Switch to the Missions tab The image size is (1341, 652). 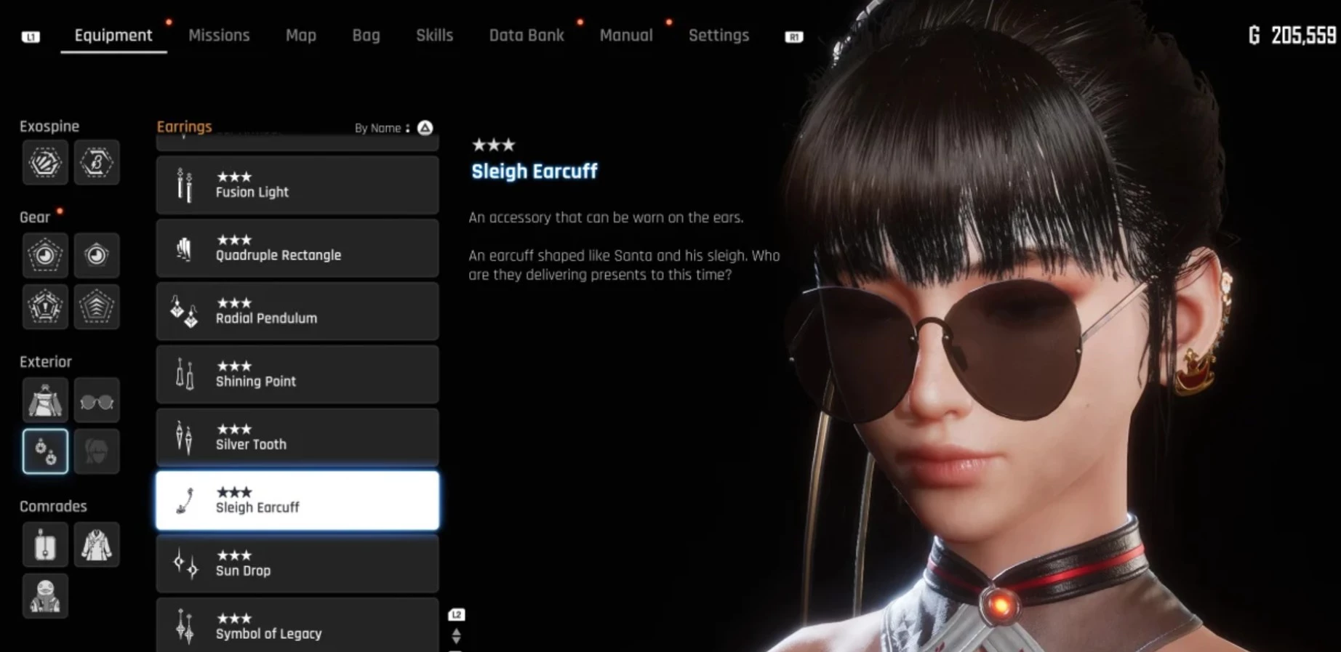(x=219, y=35)
